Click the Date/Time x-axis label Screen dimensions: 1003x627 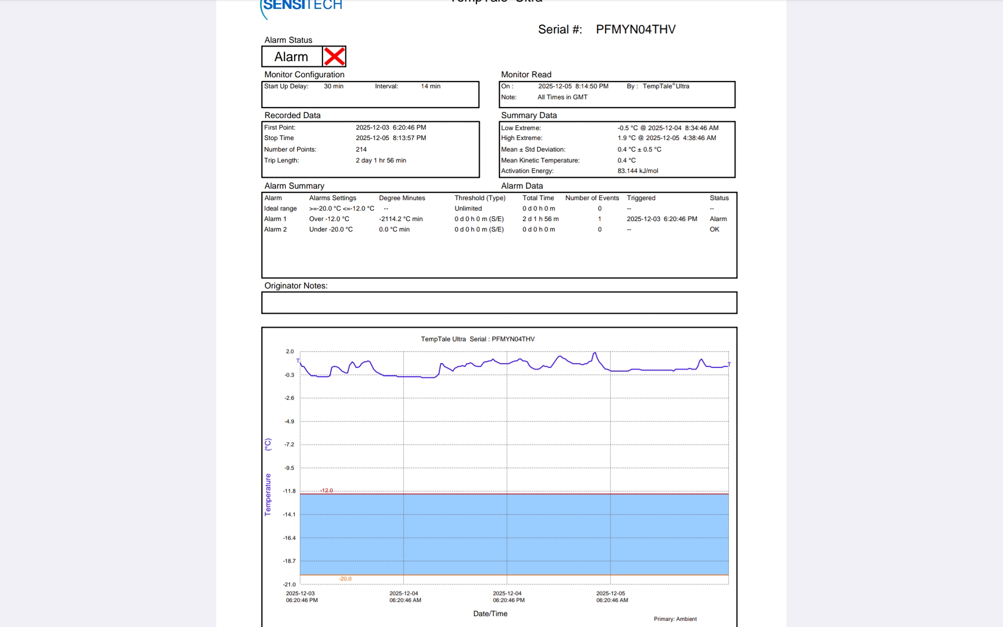click(x=490, y=613)
